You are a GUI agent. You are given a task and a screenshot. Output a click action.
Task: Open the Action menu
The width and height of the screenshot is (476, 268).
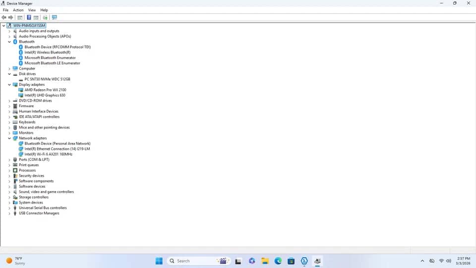tap(18, 10)
